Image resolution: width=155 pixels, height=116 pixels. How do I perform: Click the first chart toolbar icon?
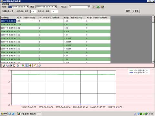(4, 65)
